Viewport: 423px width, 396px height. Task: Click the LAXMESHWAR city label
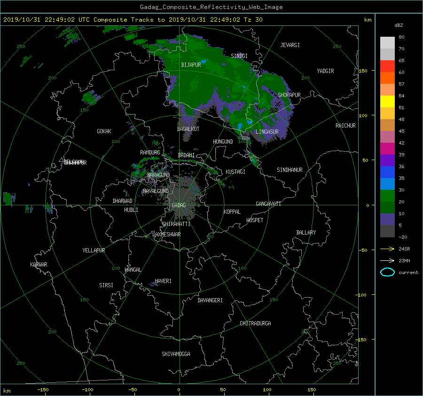[166, 234]
